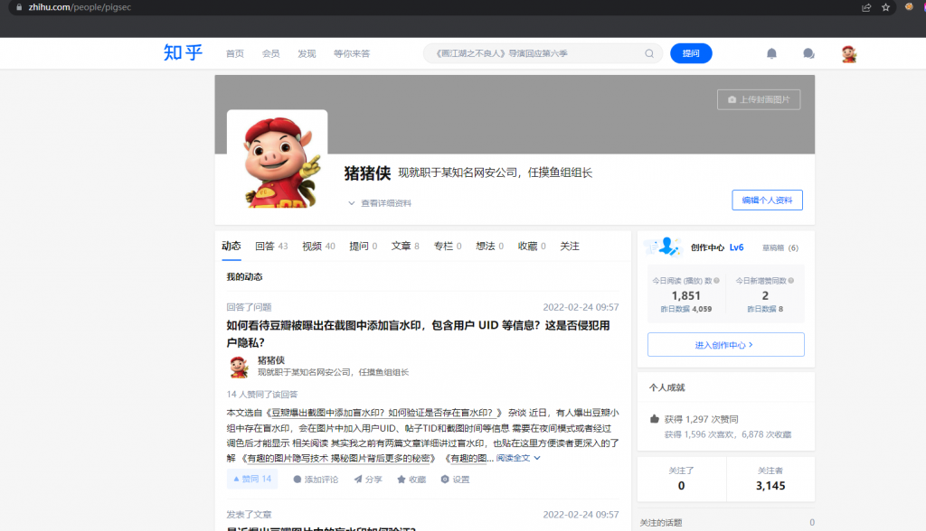Click the Zhihu logo
This screenshot has height=531, width=926.
183,53
